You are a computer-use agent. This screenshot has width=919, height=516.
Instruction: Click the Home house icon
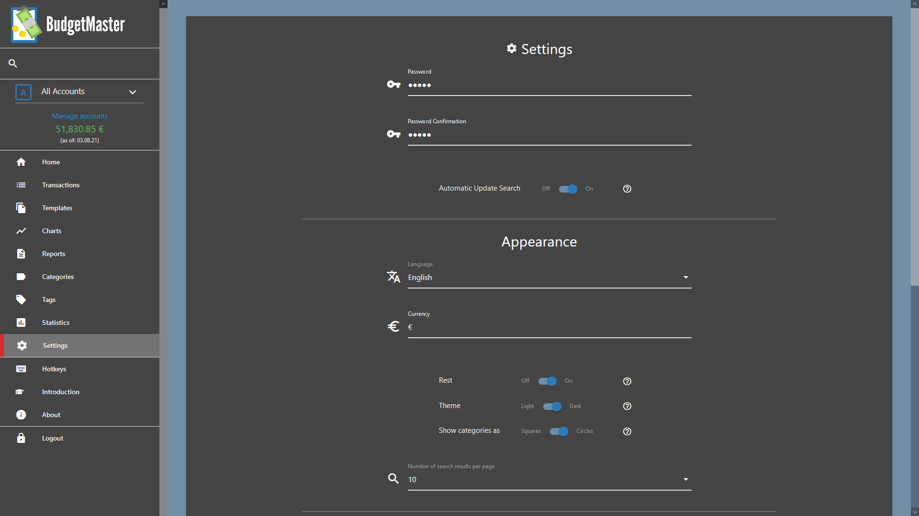tap(21, 162)
